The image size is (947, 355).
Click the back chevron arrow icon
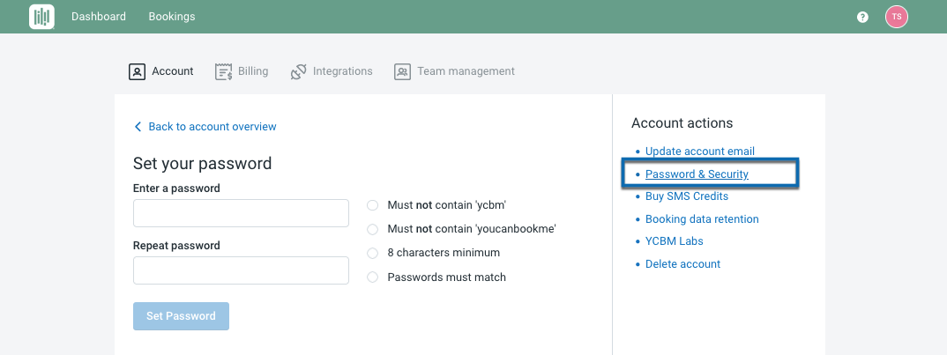tap(138, 127)
